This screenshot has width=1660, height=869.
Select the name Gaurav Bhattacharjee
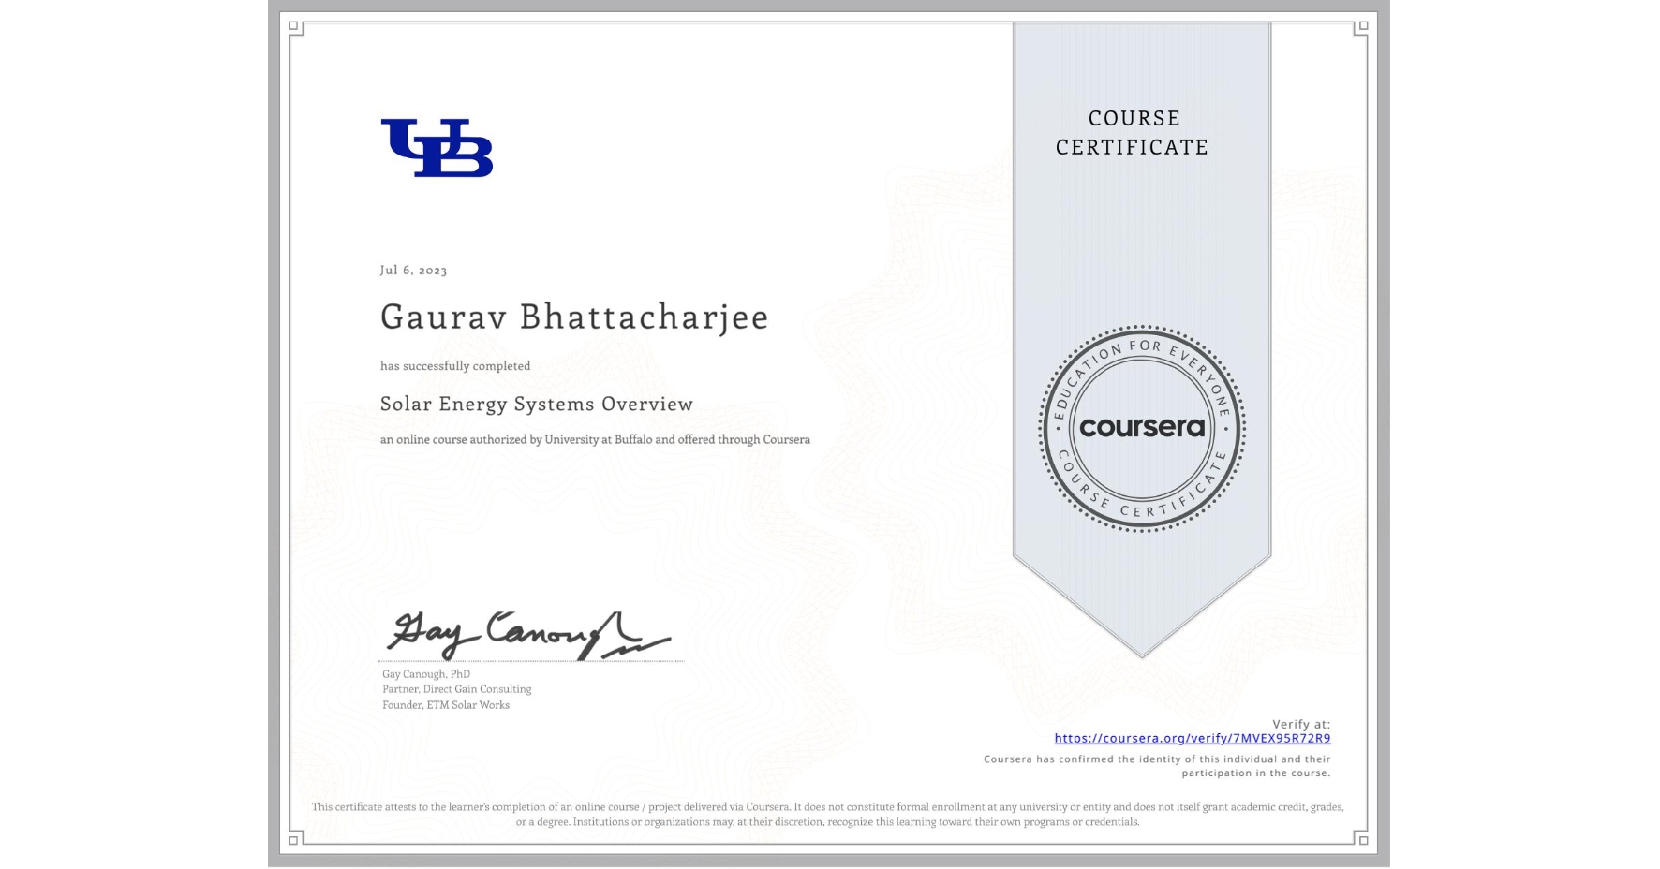coord(574,317)
